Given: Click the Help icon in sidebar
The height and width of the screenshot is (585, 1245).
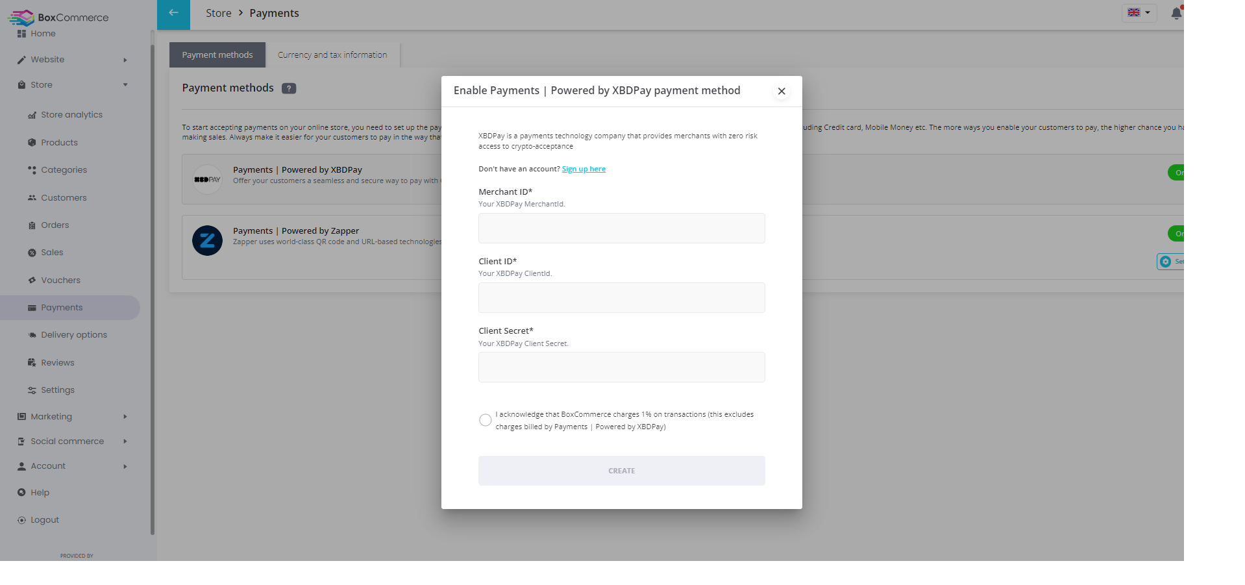Looking at the screenshot, I should (x=21, y=493).
